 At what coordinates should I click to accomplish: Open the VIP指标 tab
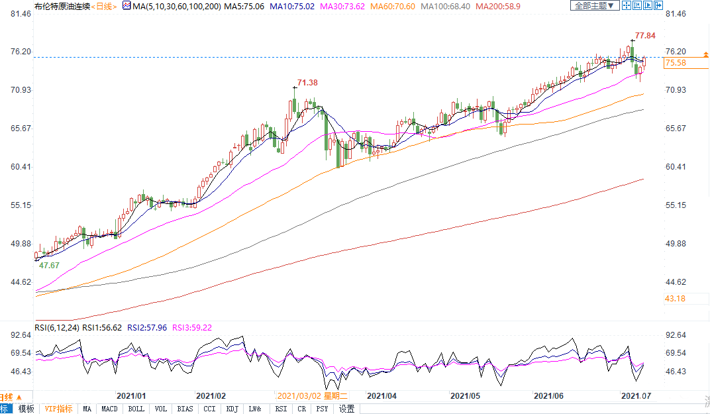point(58,409)
